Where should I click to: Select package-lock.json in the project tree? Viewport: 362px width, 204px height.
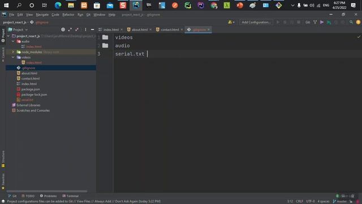click(34, 95)
